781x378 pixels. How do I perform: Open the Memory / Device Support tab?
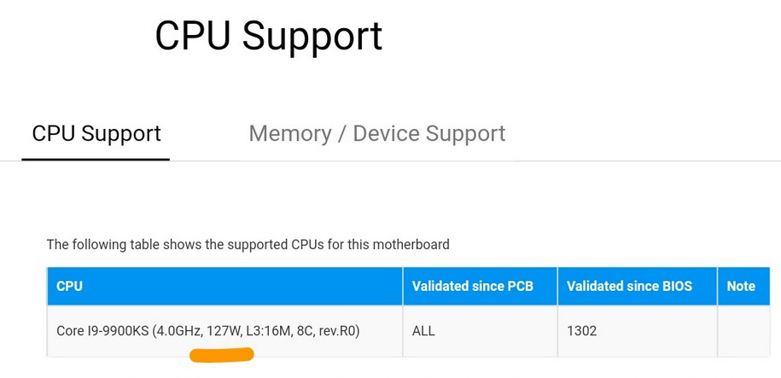click(x=376, y=134)
